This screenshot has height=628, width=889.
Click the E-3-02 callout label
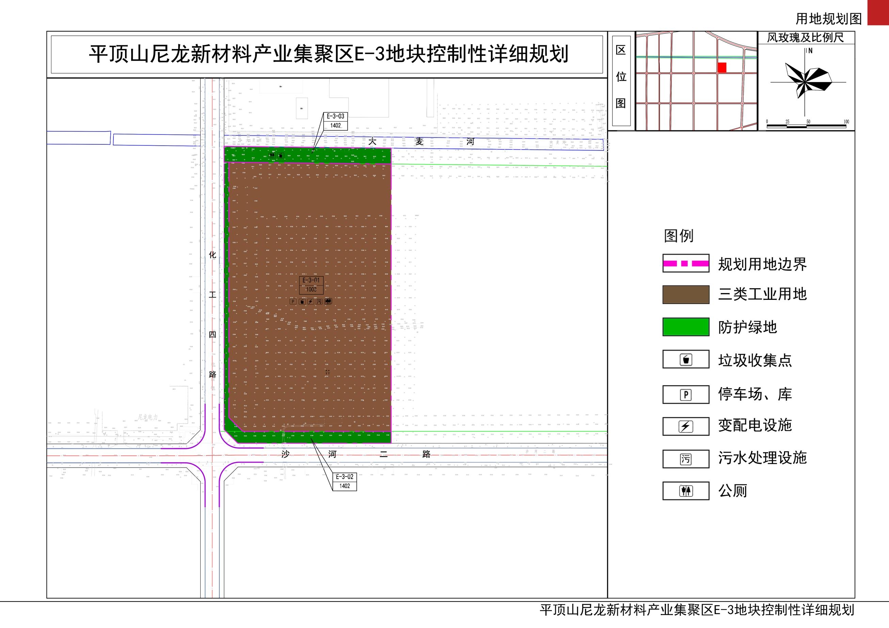(345, 477)
